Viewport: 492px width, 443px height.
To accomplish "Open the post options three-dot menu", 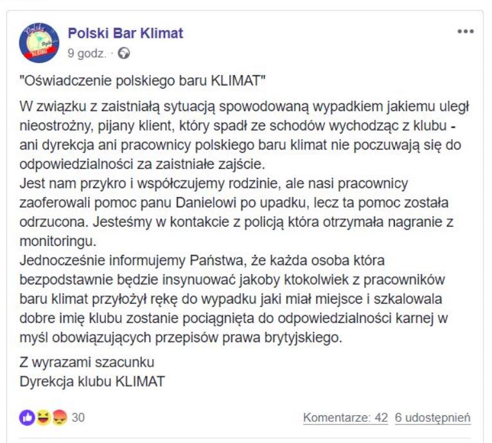I will 465,31.
